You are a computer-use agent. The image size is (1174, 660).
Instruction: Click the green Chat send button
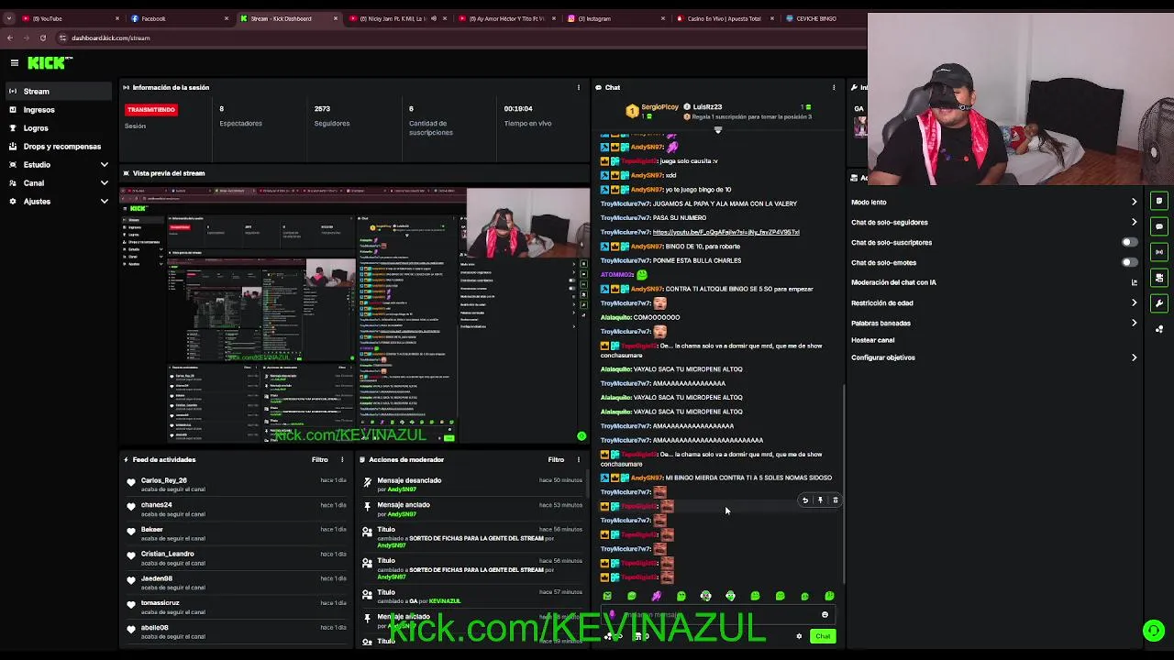(x=823, y=636)
